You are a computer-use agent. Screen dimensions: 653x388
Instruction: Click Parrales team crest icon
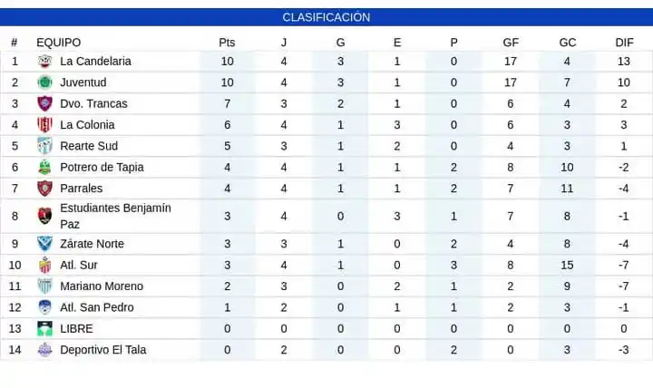point(44,189)
